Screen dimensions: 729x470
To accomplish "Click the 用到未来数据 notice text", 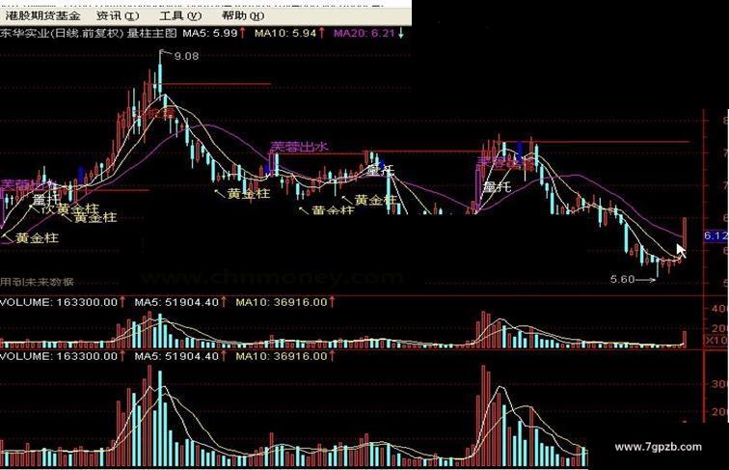I will 37,282.
